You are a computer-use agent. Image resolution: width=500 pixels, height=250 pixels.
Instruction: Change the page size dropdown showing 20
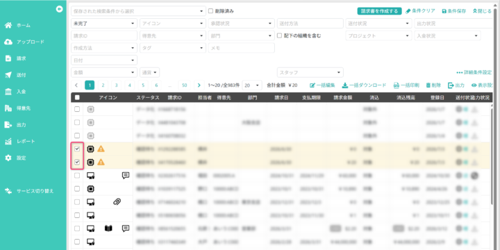[x=252, y=85]
